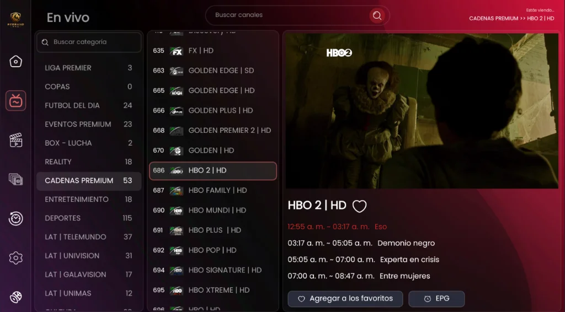Image resolution: width=565 pixels, height=312 pixels.
Task: Play channel HBO POP | HD
Action: [213, 250]
